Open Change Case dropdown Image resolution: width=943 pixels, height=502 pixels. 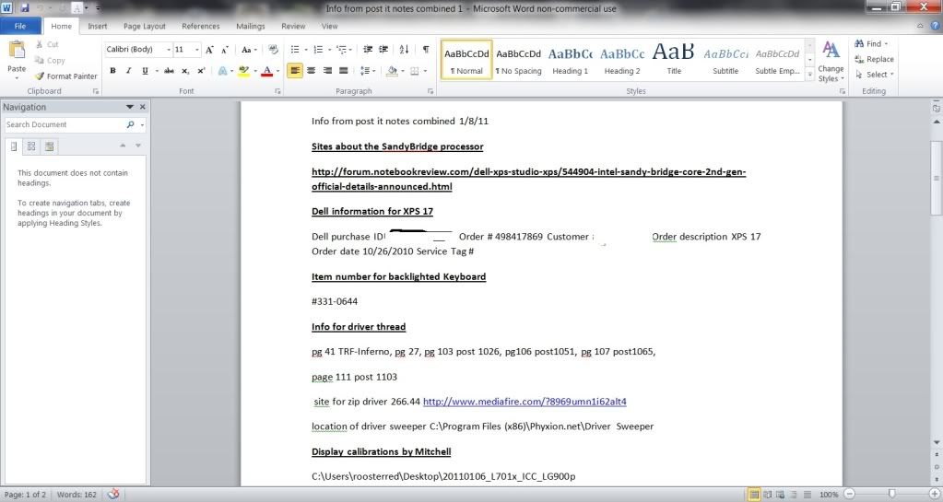tap(249, 50)
